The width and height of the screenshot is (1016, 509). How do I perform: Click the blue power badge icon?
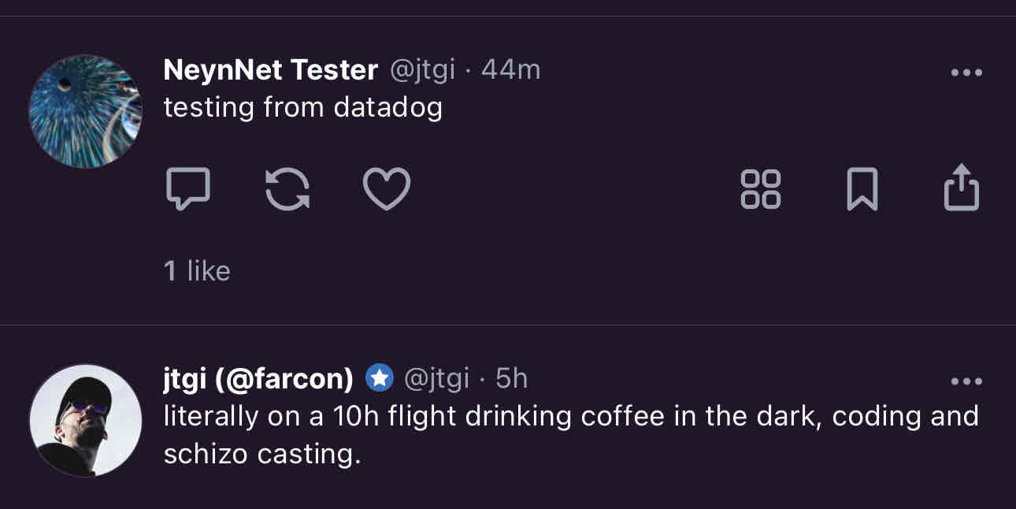point(380,379)
